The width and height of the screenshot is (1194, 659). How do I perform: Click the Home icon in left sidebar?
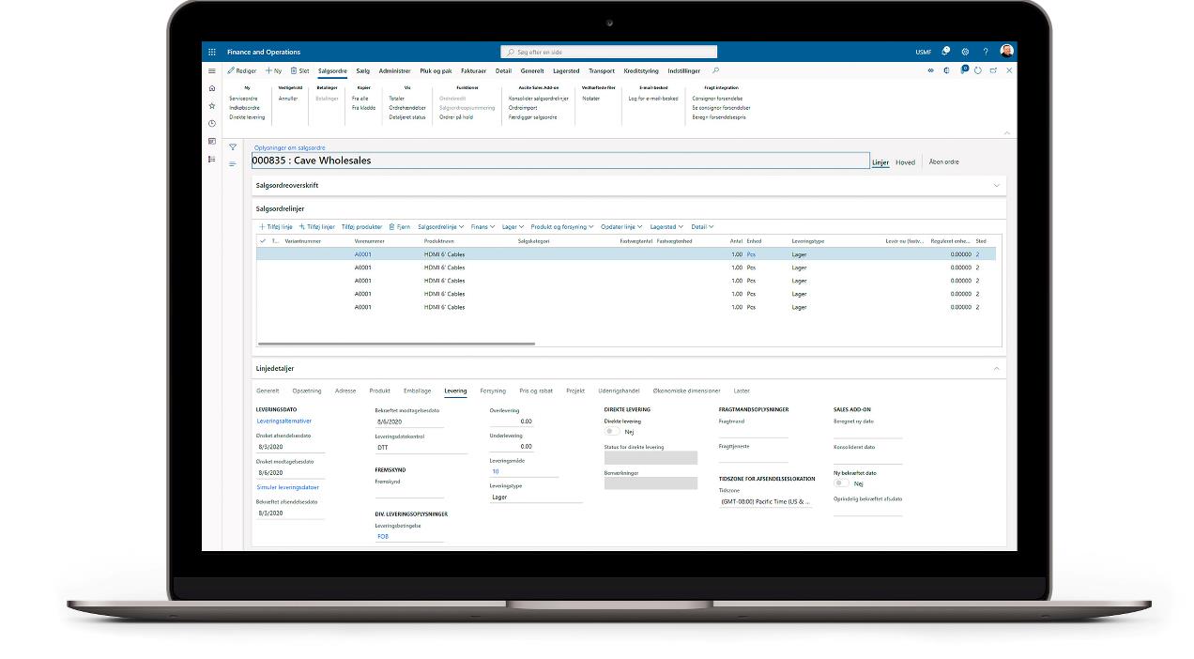point(212,88)
